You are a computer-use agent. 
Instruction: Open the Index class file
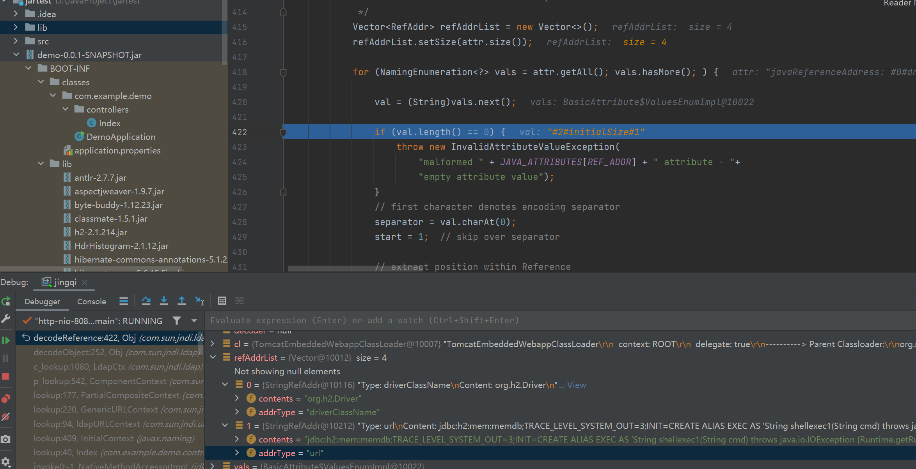tap(110, 123)
